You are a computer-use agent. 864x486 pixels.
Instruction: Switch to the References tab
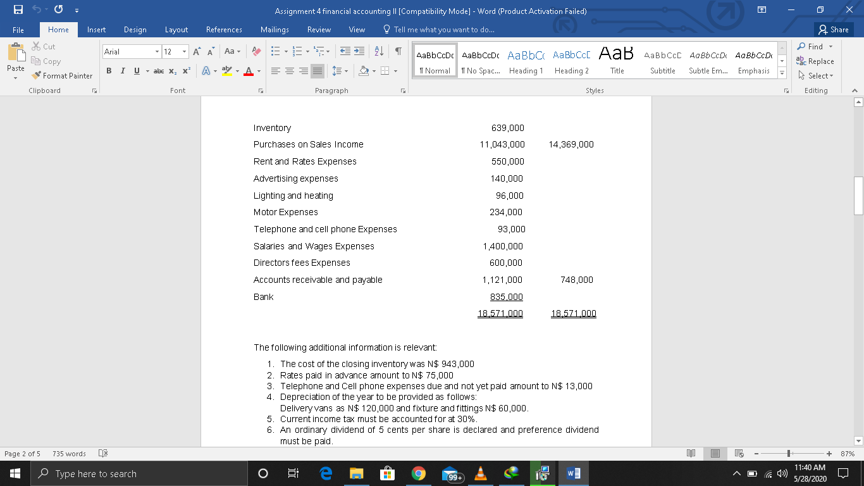click(x=224, y=30)
